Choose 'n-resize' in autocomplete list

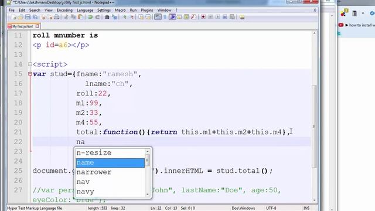tap(110, 152)
